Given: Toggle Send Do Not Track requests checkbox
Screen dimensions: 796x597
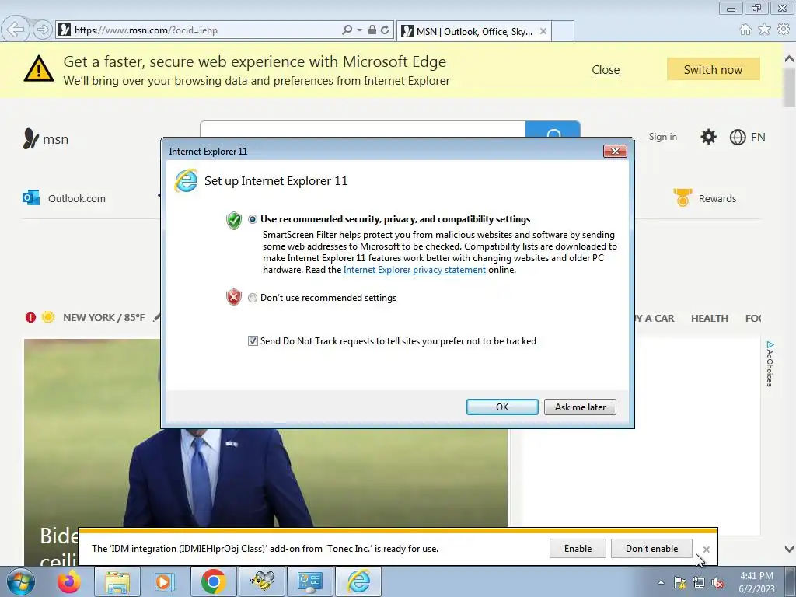Looking at the screenshot, I should pyautogui.click(x=253, y=341).
